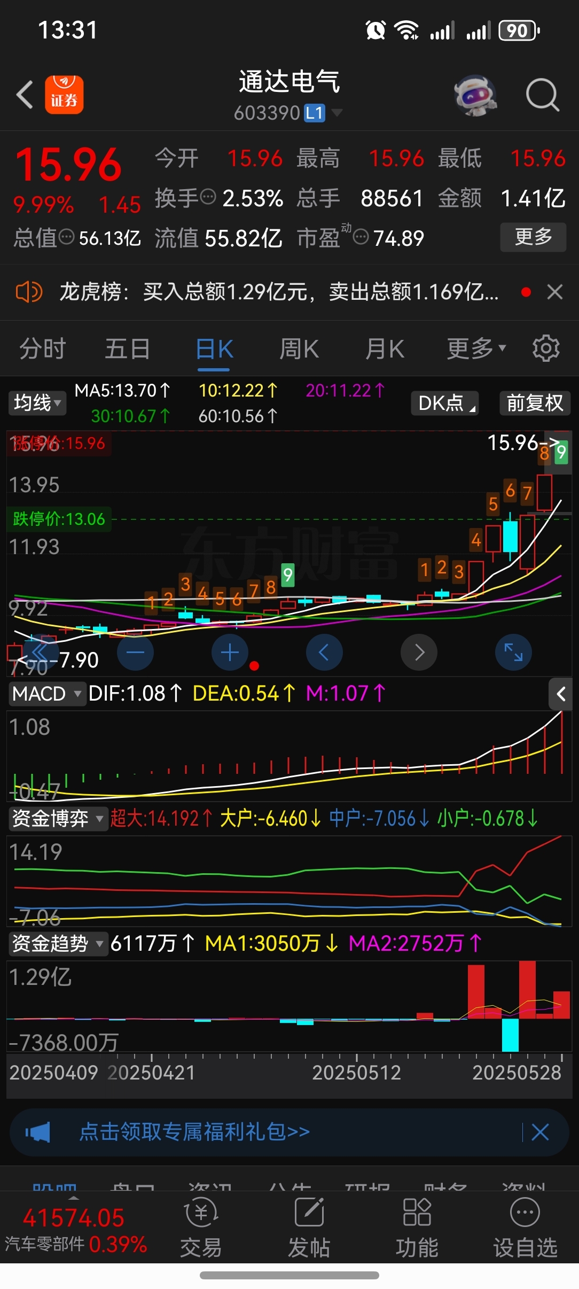579x1289 pixels.
Task: Jump to earliest candles with double-left arrow
Action: (x=41, y=653)
